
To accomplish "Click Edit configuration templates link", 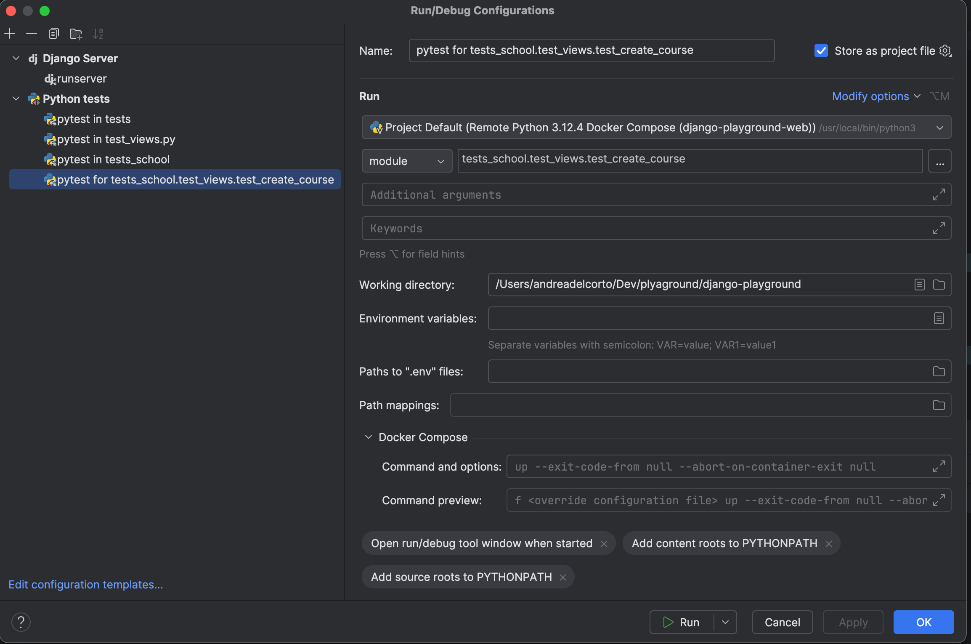I will 85,585.
